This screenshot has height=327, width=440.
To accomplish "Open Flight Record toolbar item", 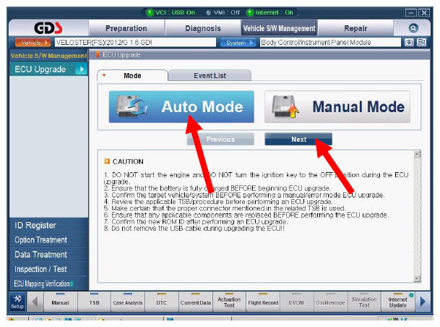I will pos(263,302).
